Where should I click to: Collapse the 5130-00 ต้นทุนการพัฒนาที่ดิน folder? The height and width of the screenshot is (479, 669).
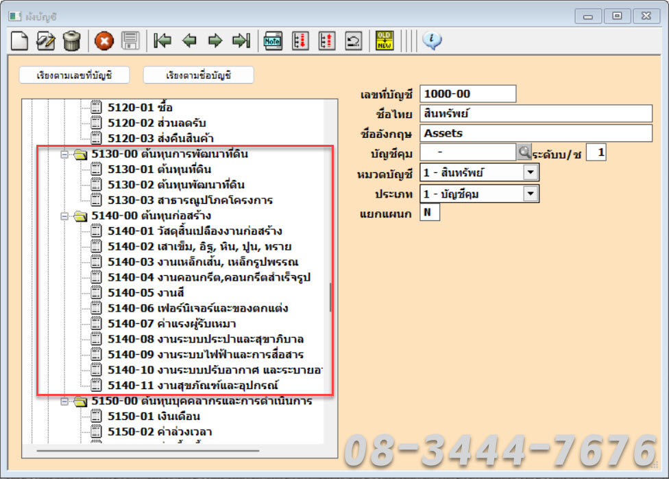click(x=64, y=154)
